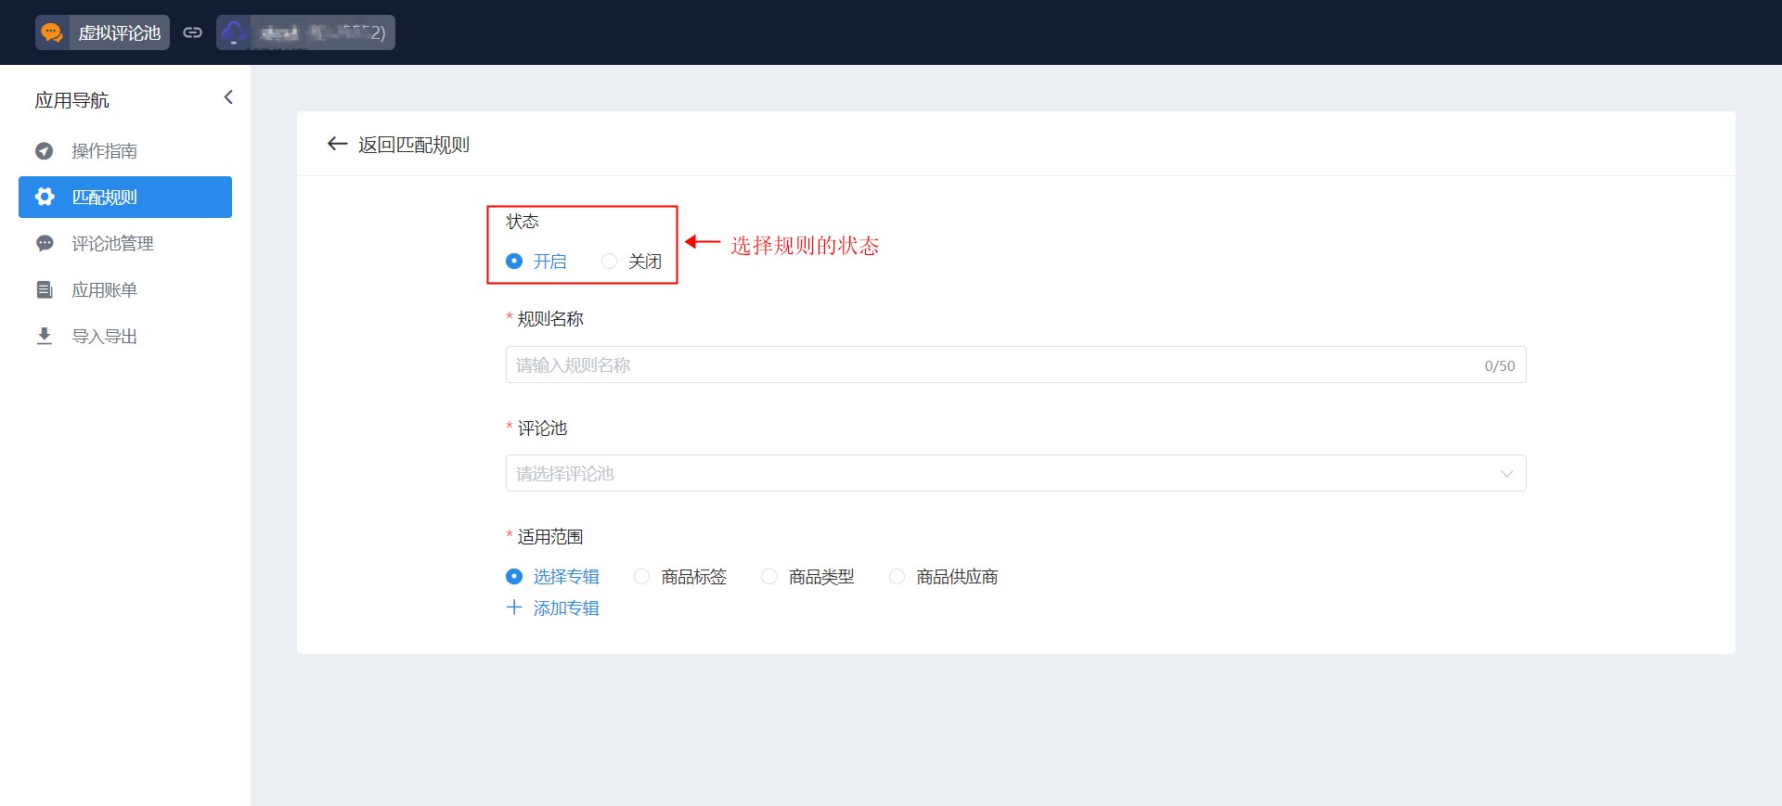Collapse the 应用导航 sidebar chevron
Screen dimensions: 1782x806
pyautogui.click(x=228, y=97)
